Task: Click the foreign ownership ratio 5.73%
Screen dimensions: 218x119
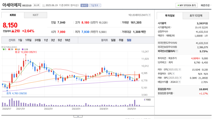Action: pos(204,51)
